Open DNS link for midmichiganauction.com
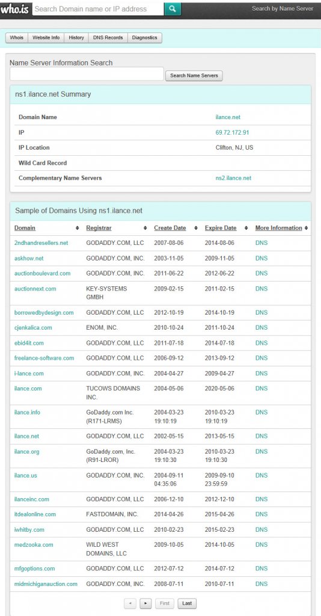 coord(261,584)
